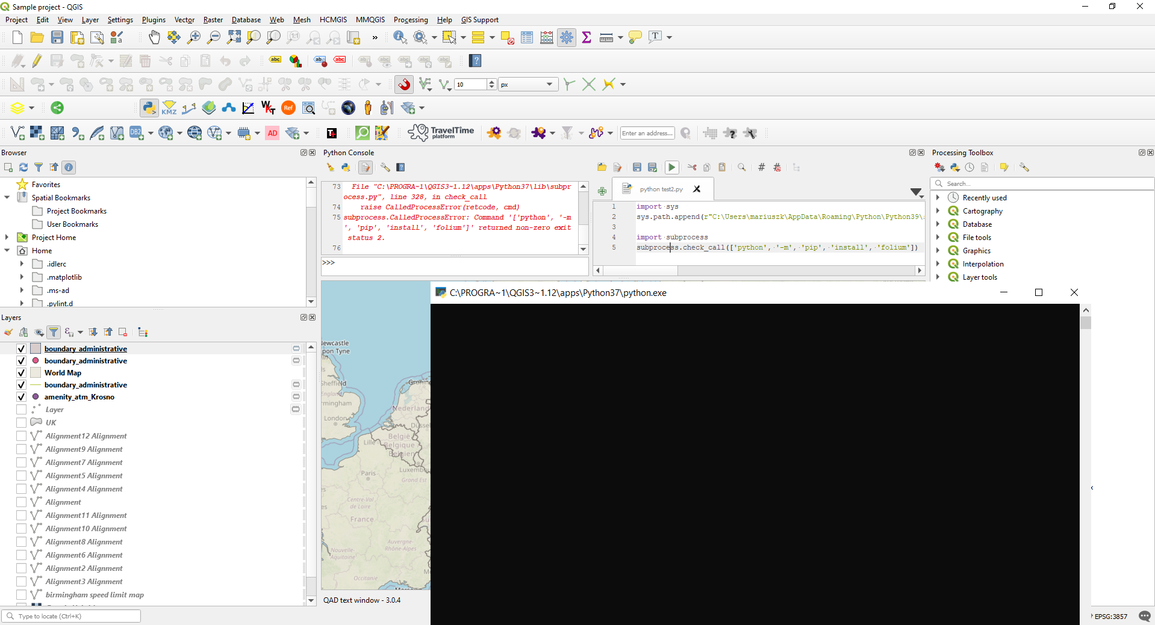Screen dimensions: 1155x625
Task: Click the Zoom In magnifier tool
Action: click(x=194, y=37)
